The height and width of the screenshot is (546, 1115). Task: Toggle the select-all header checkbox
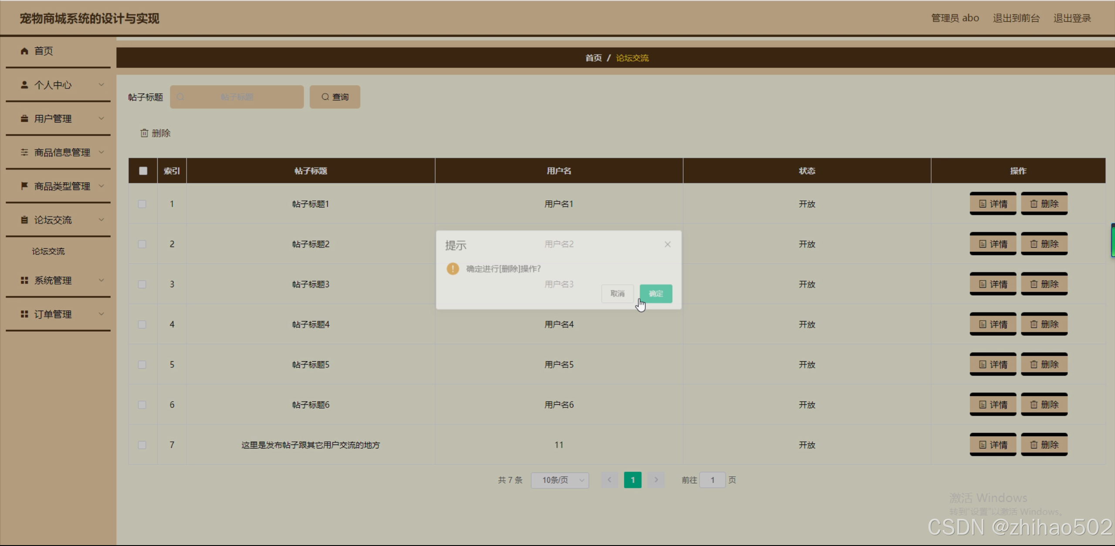point(143,171)
